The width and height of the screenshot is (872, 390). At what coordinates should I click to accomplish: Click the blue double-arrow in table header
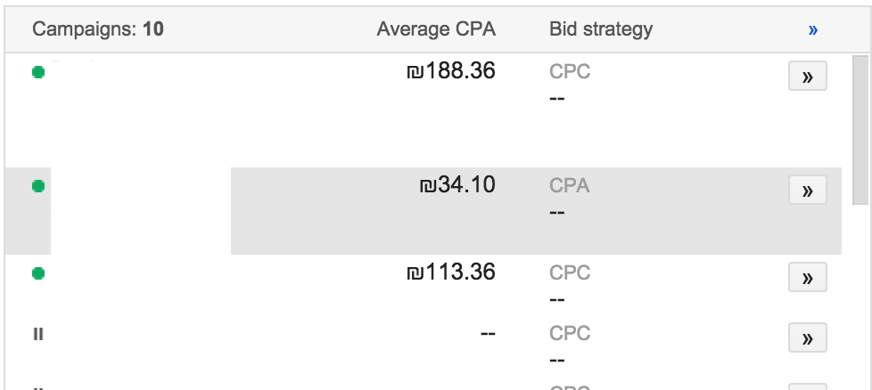coord(812,30)
